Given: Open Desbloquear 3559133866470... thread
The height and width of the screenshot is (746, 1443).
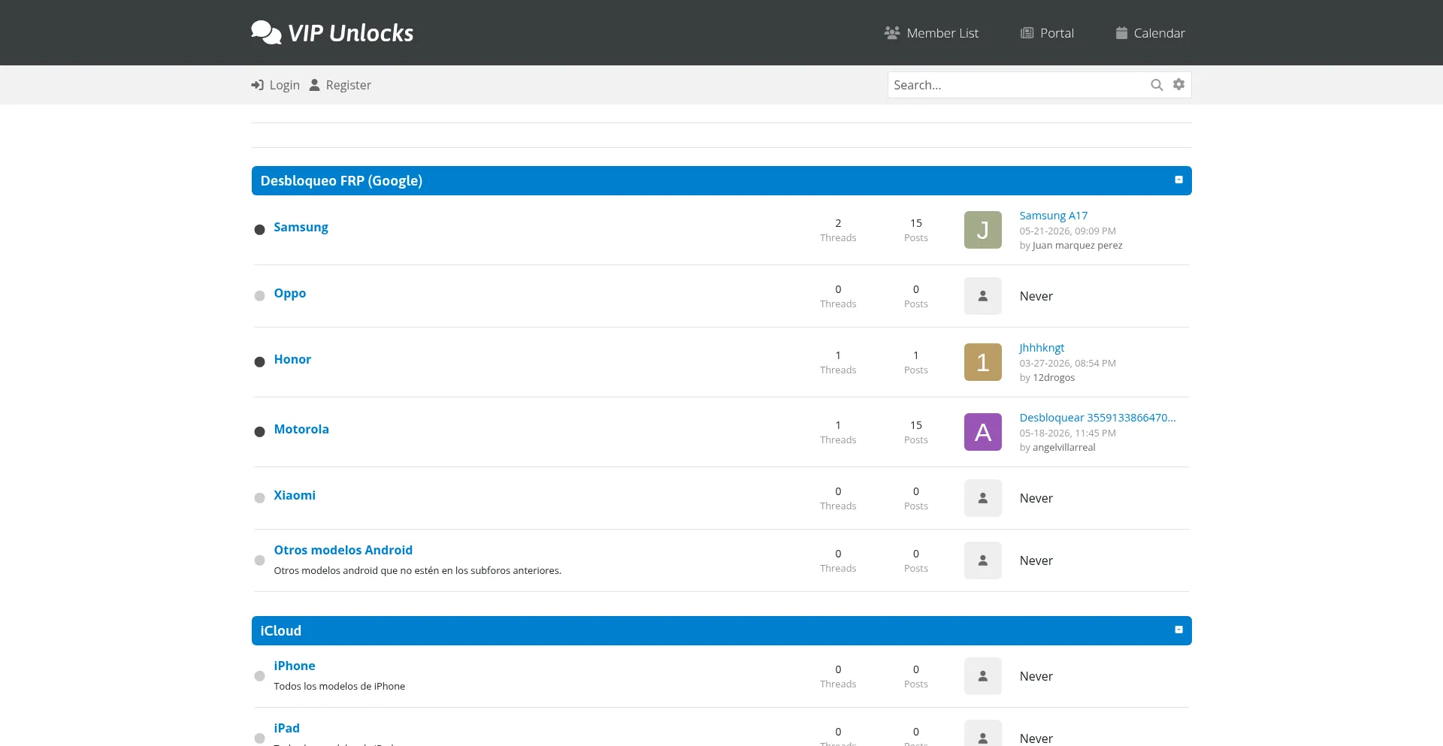Looking at the screenshot, I should pyautogui.click(x=1097, y=418).
